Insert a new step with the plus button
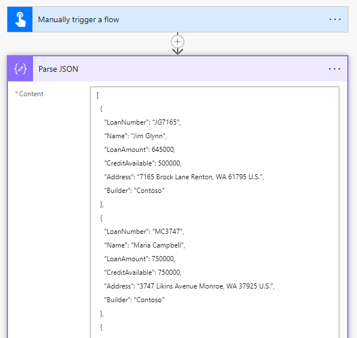Image resolution: width=357 pixels, height=338 pixels. tap(178, 42)
